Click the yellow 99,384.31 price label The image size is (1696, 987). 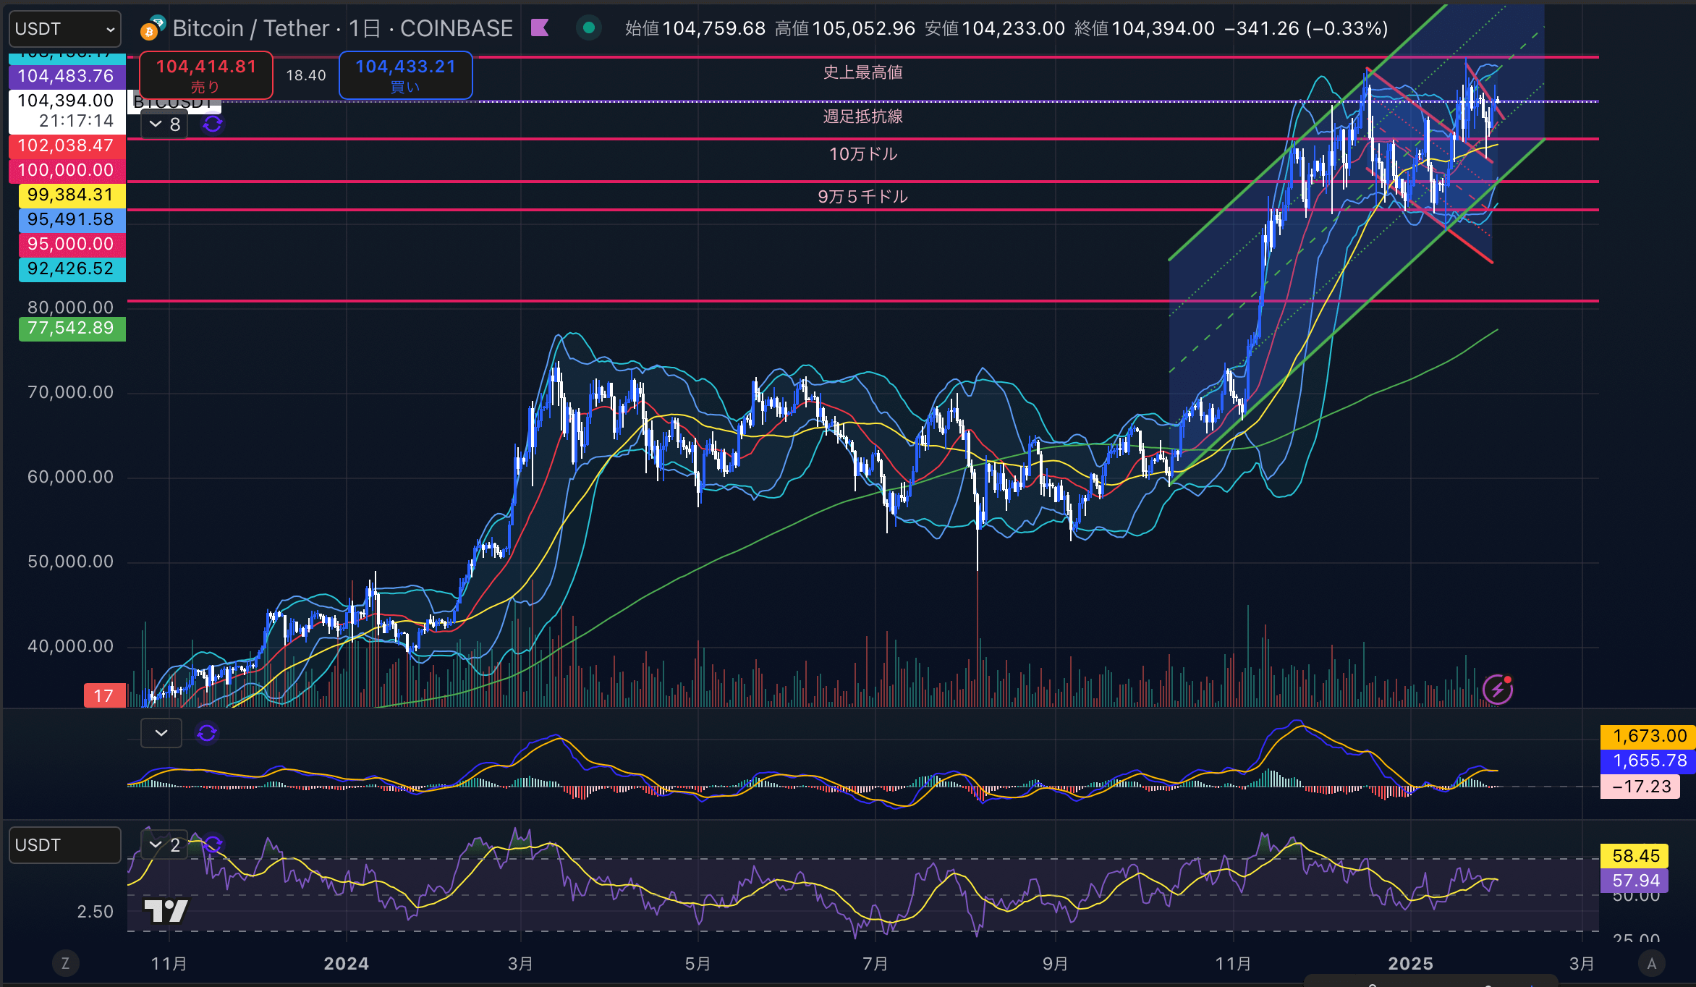click(x=72, y=195)
